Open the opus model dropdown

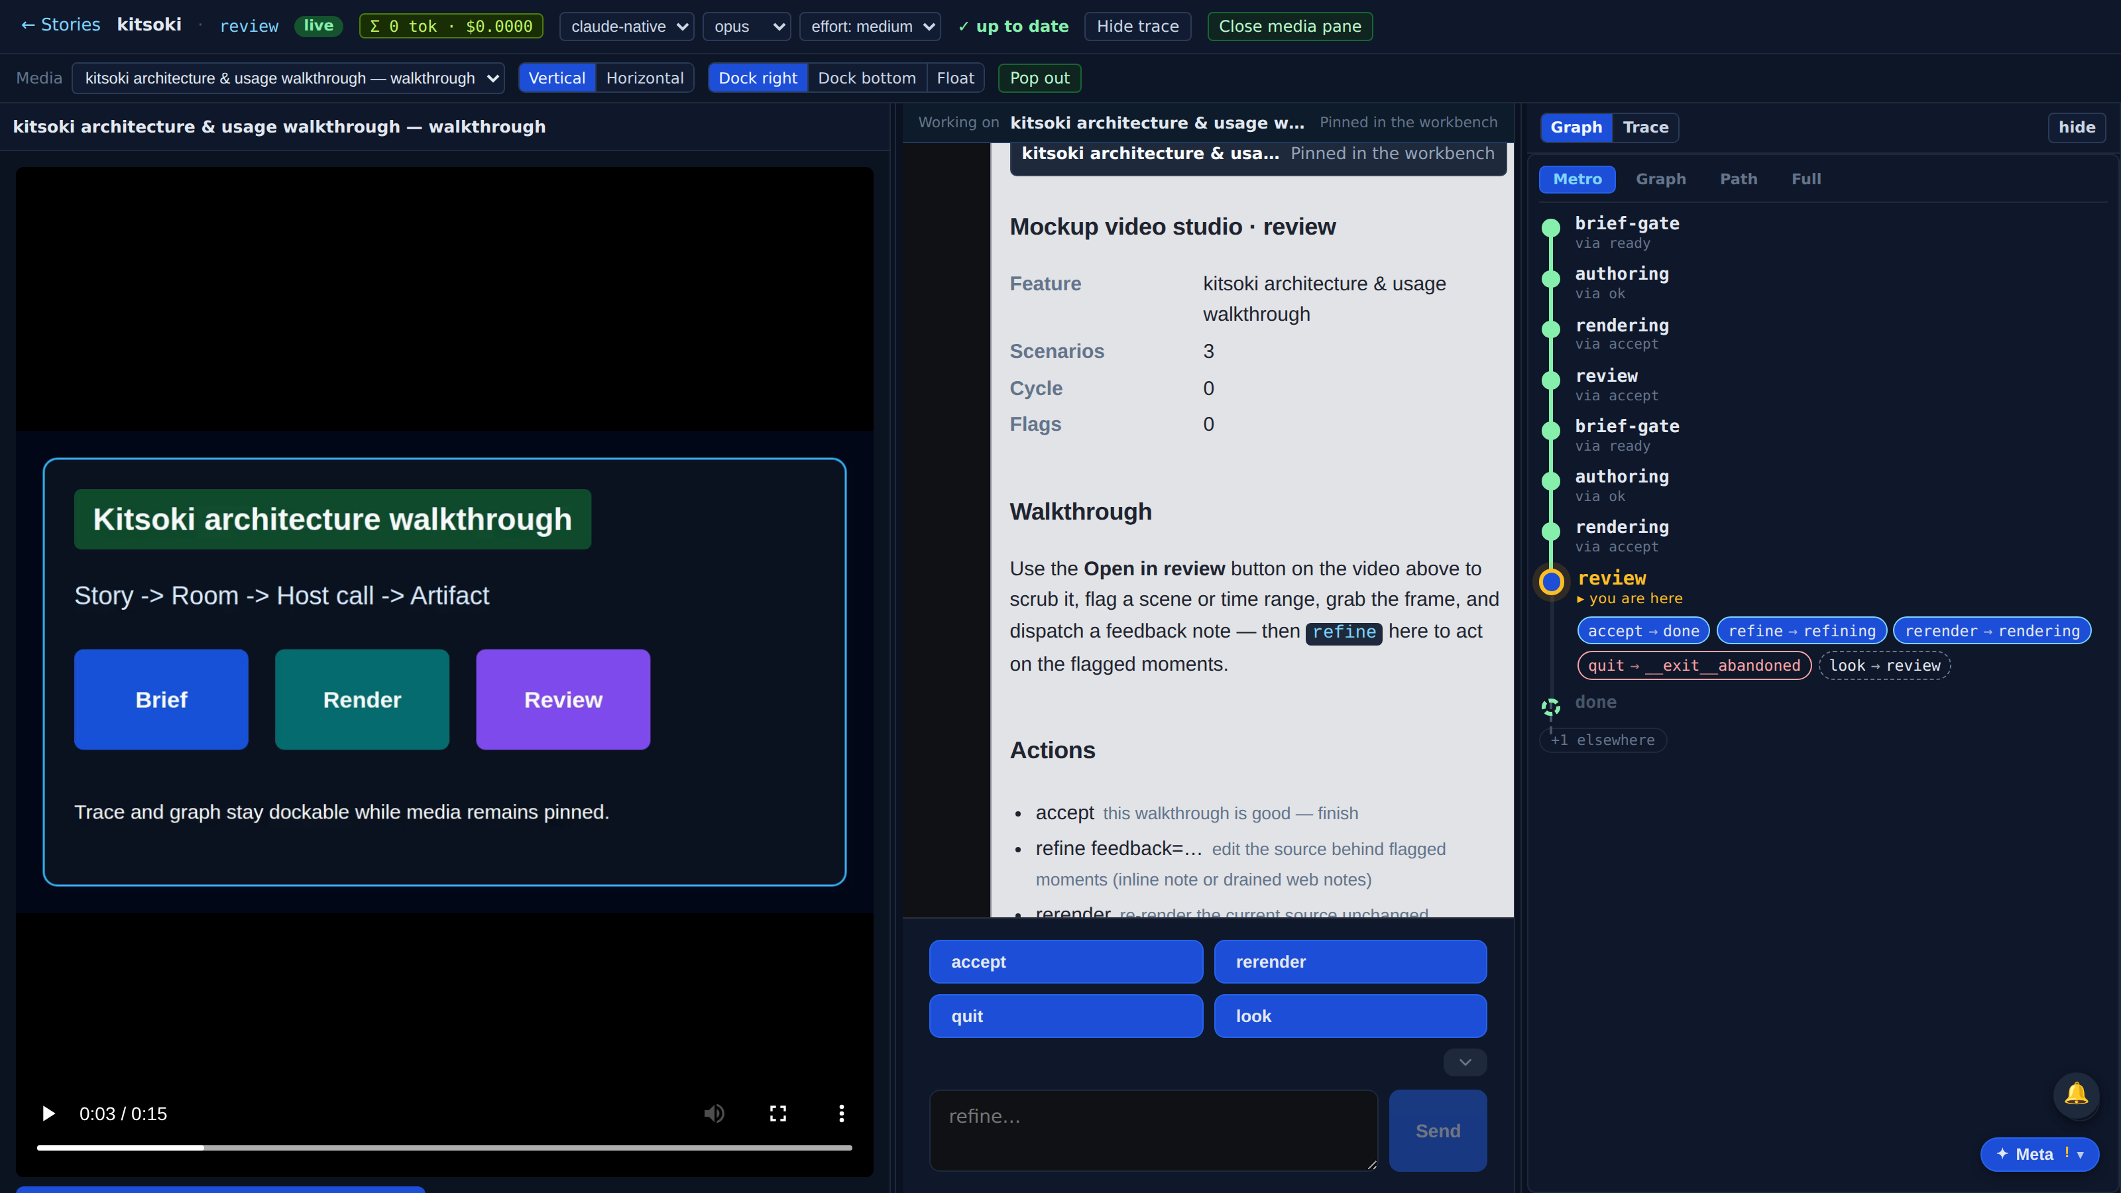click(x=747, y=27)
